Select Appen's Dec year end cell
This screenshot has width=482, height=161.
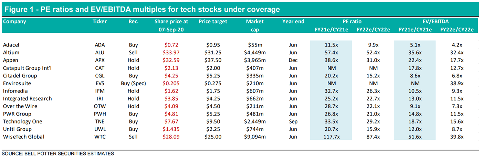tap(293, 60)
